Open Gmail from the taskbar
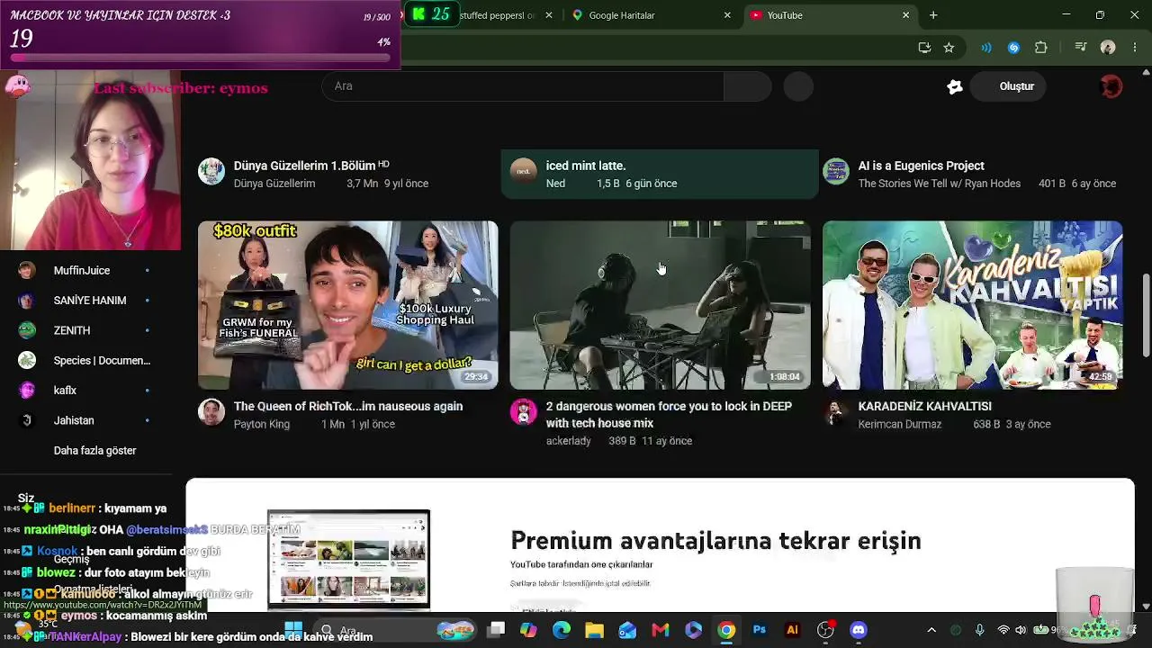 point(661,630)
